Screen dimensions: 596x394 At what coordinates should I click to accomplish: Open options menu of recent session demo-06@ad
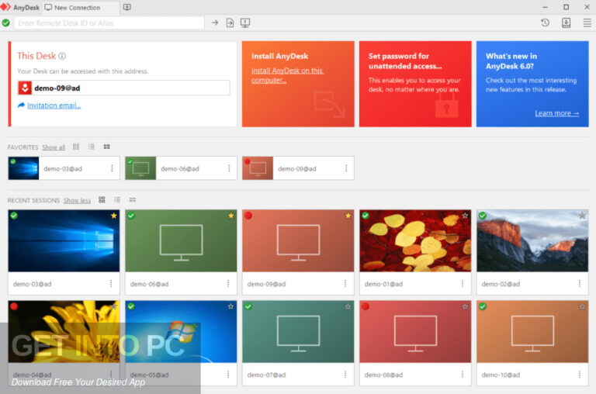(228, 283)
